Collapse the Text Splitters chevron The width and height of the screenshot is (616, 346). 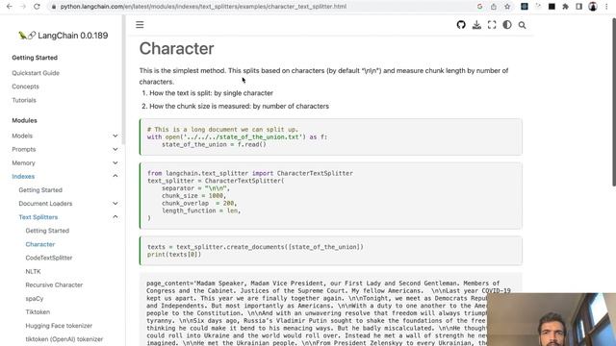[115, 217]
